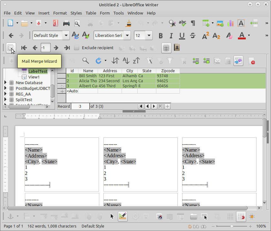Click the Zipcode column header
The height and width of the screenshot is (231, 271).
[x=168, y=71]
